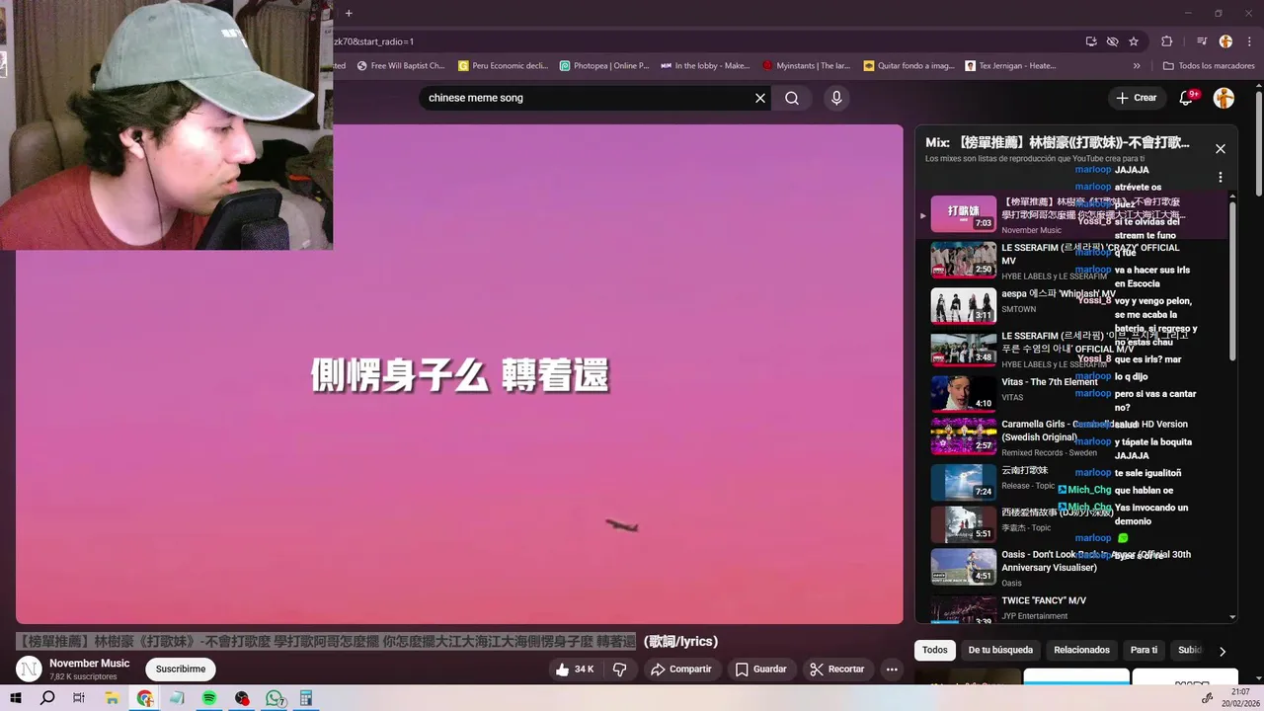This screenshot has width=1264, height=711.
Task: Open more actions menu beside Recortar
Action: coord(892,670)
